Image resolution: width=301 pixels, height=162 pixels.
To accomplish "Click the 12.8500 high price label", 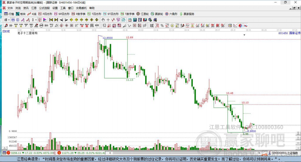I will (108, 38).
